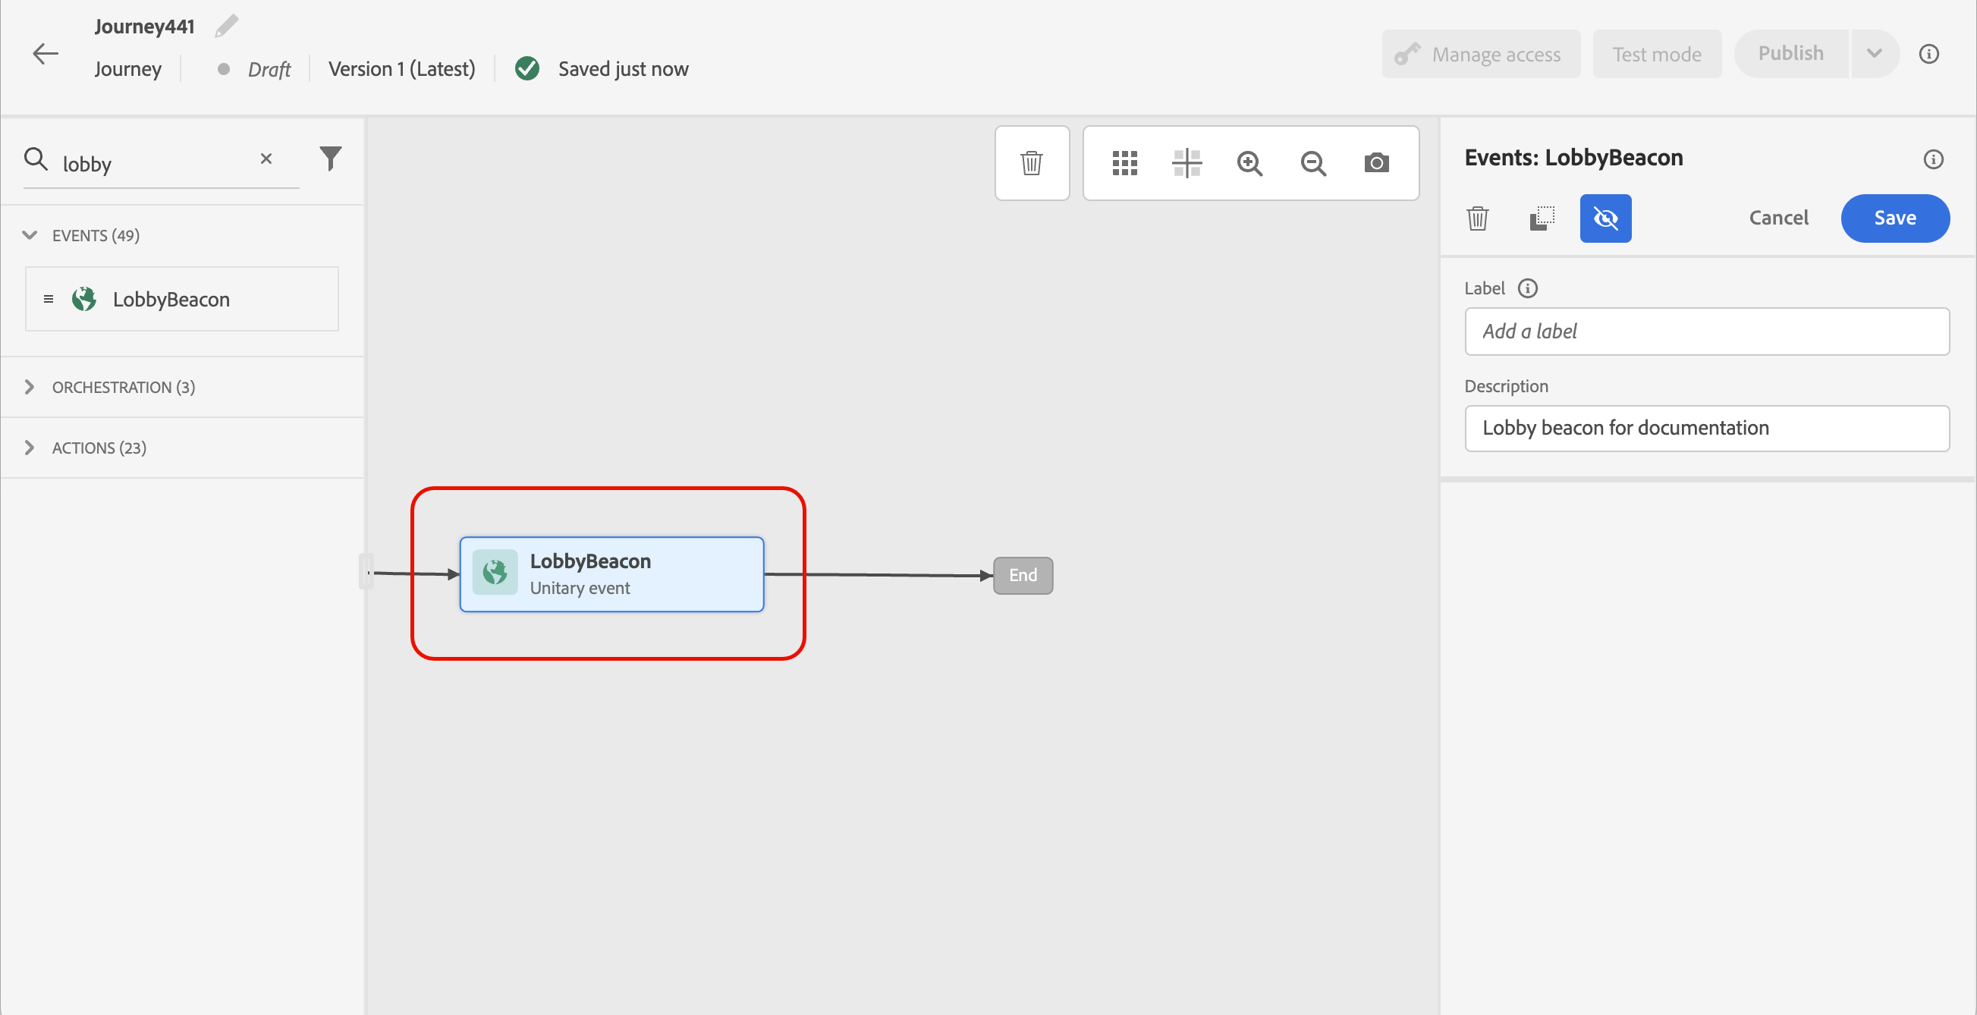Take a canvas screenshot with camera icon
The height and width of the screenshot is (1015, 1977).
click(x=1376, y=163)
